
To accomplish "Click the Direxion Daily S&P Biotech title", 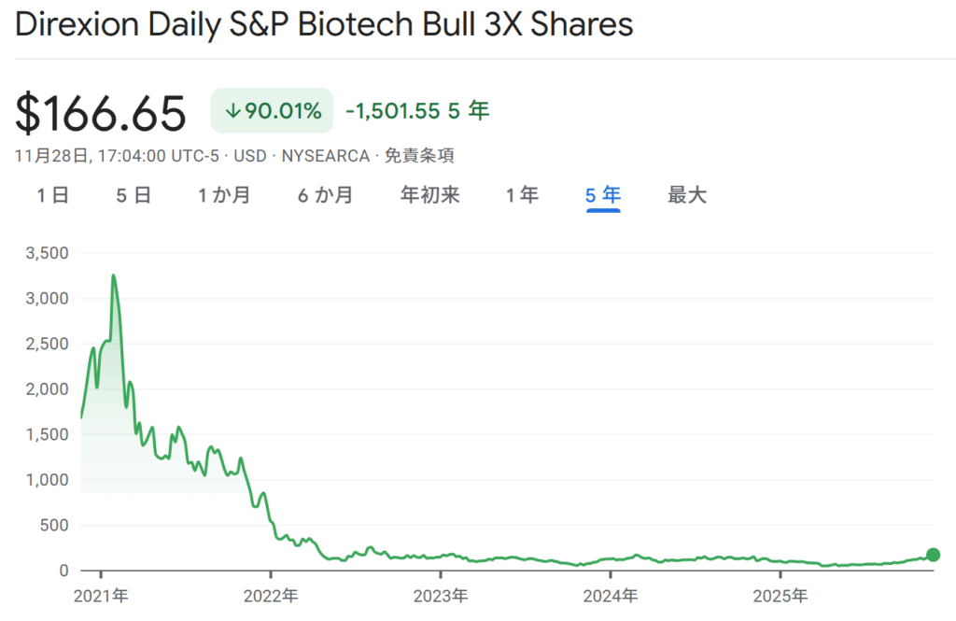I will click(x=325, y=24).
